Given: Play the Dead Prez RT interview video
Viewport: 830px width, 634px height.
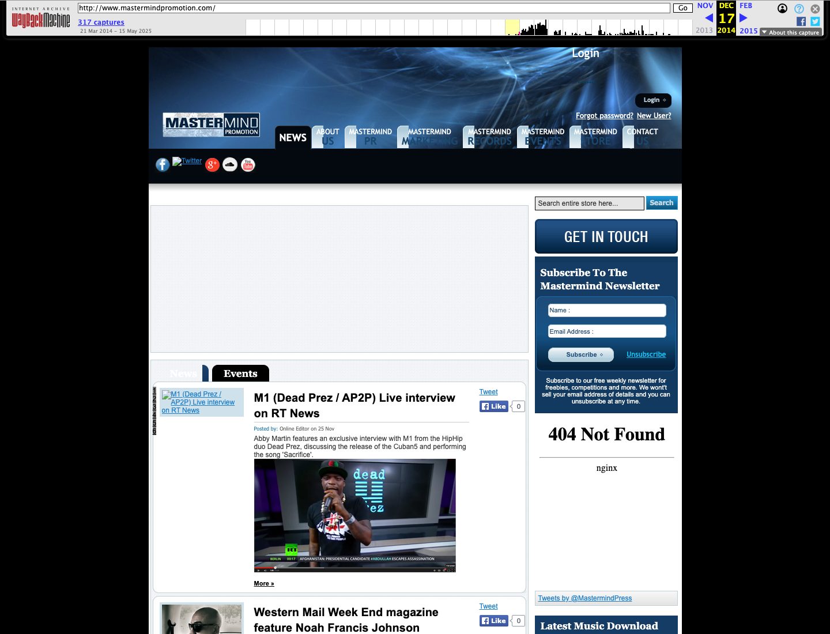Looking at the screenshot, I should coord(354,515).
